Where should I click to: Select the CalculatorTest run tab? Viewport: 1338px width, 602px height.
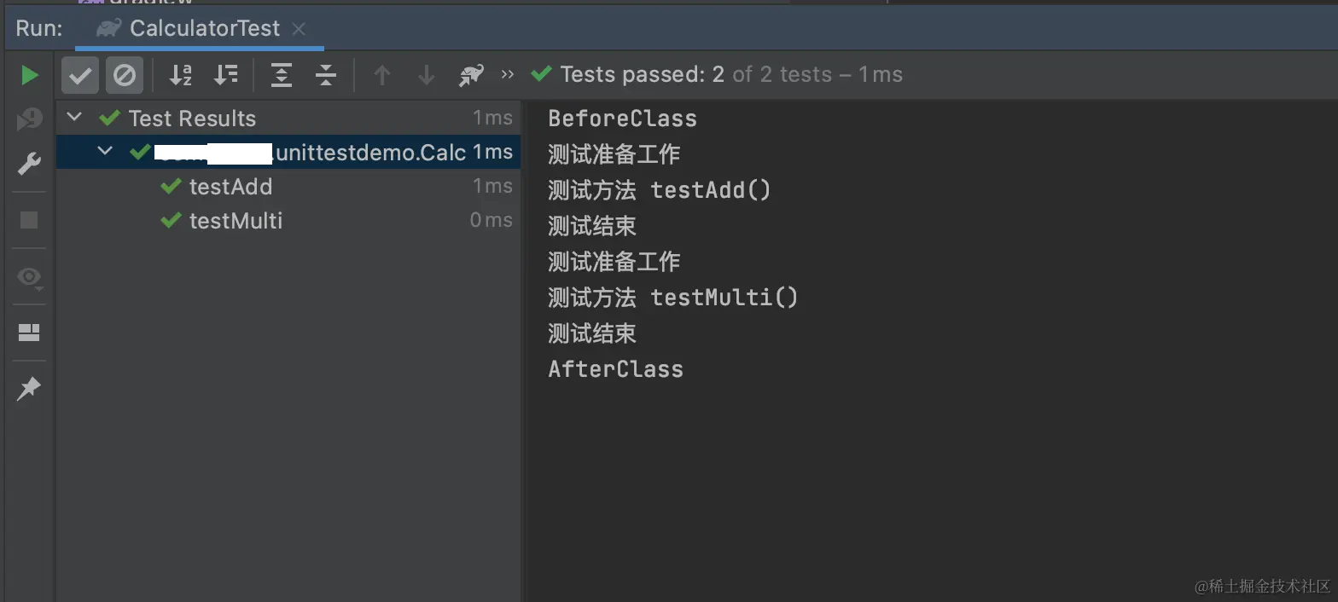[203, 28]
